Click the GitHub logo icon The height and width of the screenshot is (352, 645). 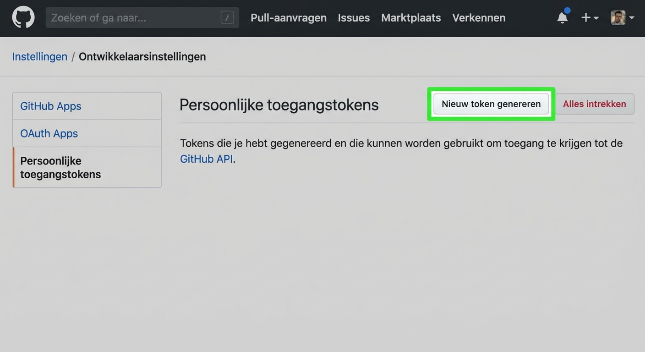point(23,17)
